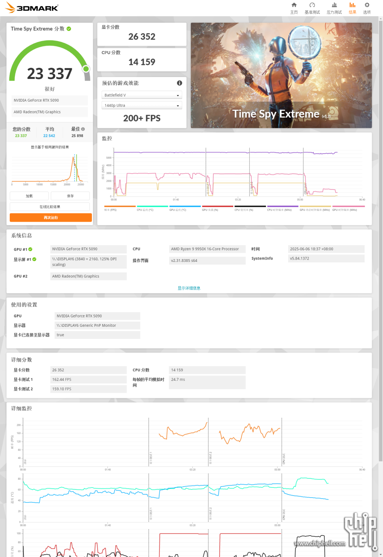
Task: Click the 显卡已连接至显示器 value true
Action: [97, 335]
